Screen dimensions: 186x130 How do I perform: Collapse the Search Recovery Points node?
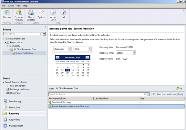[4, 82]
